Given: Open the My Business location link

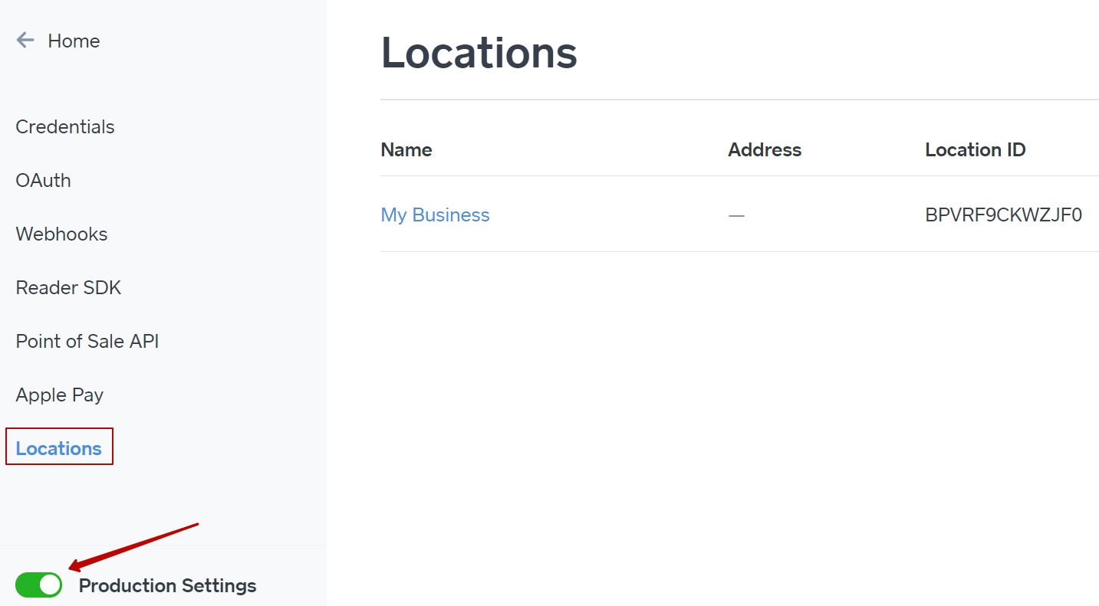Looking at the screenshot, I should click(x=435, y=215).
